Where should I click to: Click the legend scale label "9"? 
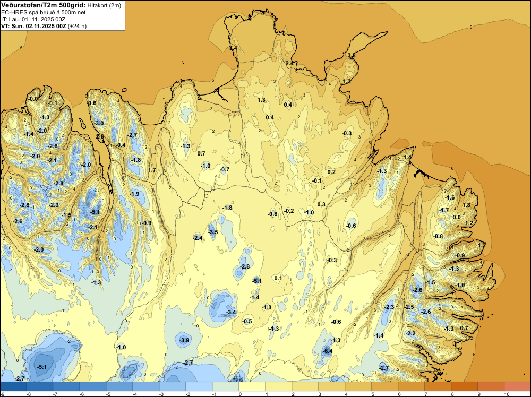coord(479,394)
